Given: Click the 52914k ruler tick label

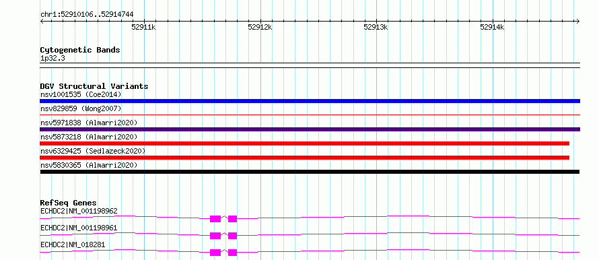Looking at the screenshot, I should pyautogui.click(x=493, y=27).
